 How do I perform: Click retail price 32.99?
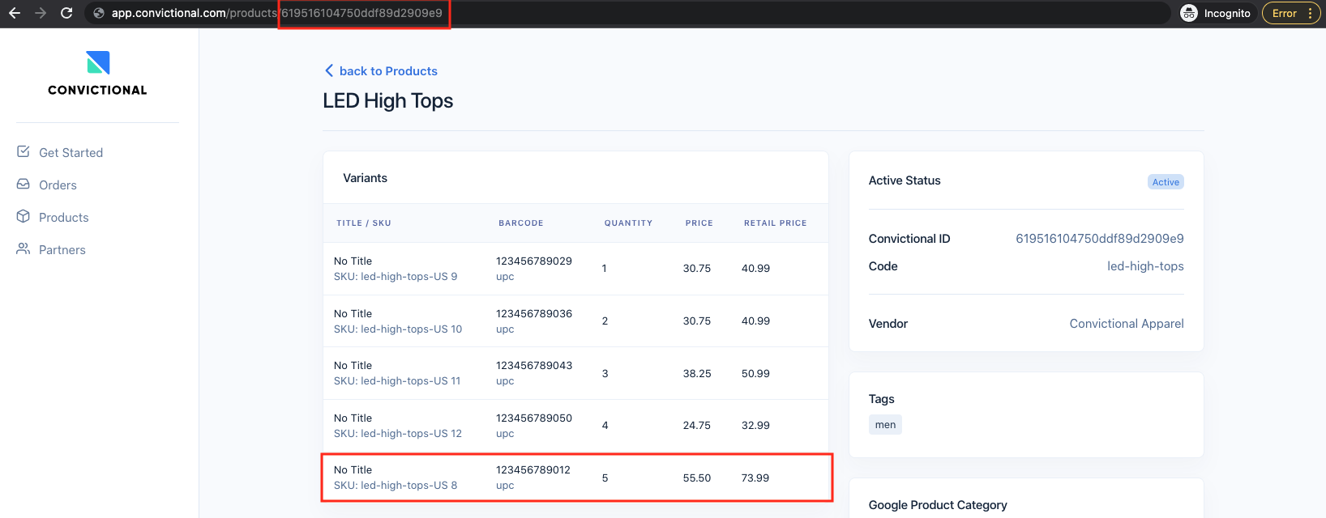(755, 426)
